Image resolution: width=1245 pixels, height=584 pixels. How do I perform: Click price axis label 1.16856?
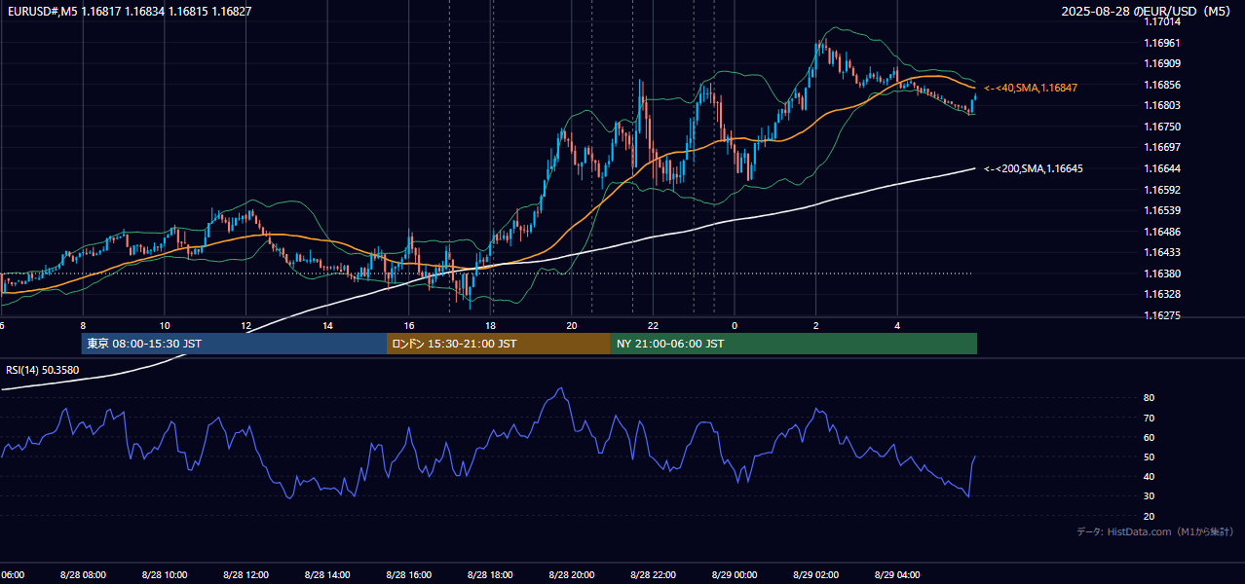click(1161, 85)
